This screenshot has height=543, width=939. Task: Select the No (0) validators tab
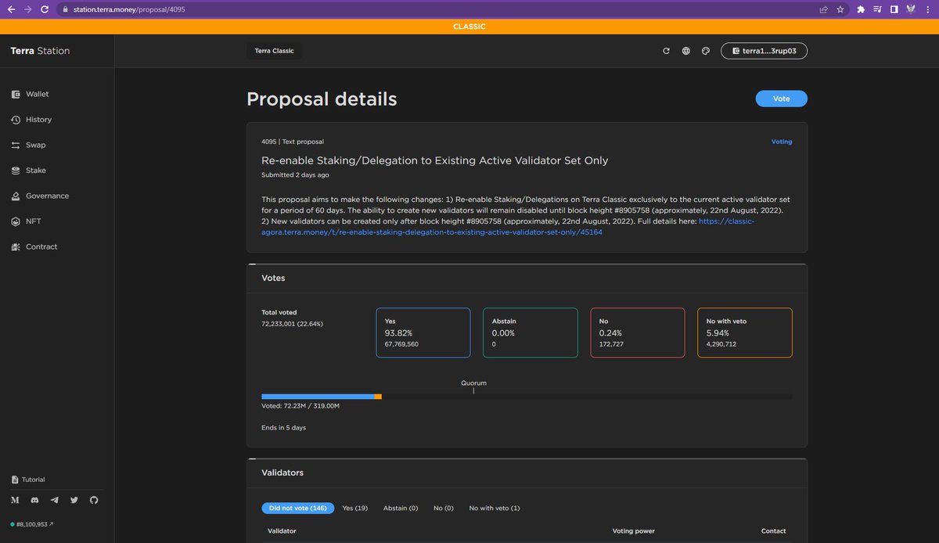(x=444, y=509)
